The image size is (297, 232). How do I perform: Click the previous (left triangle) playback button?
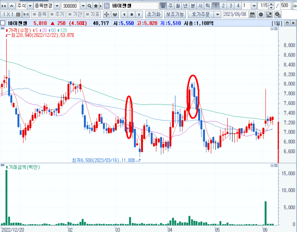click(x=124, y=14)
